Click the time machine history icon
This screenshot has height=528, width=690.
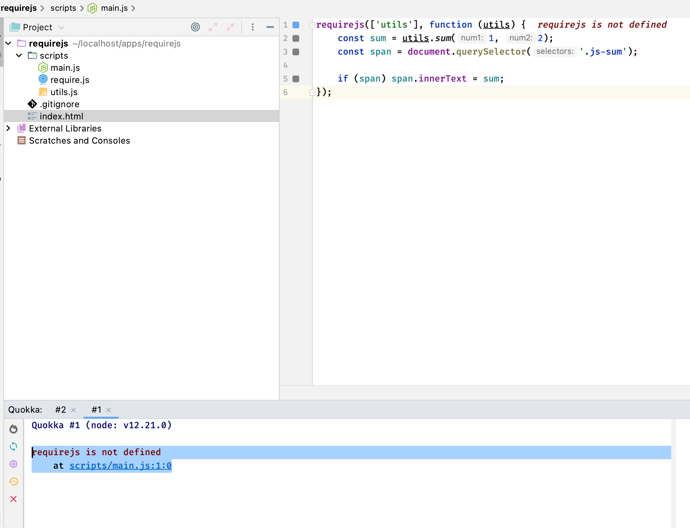[x=13, y=481]
